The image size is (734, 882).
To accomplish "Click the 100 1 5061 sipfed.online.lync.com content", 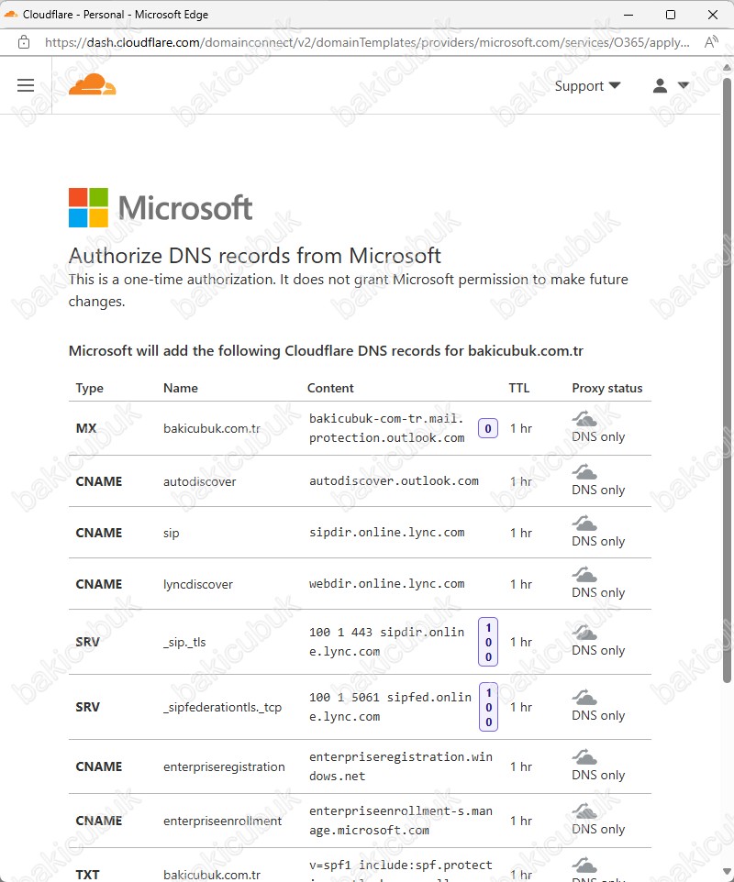I will pyautogui.click(x=390, y=707).
